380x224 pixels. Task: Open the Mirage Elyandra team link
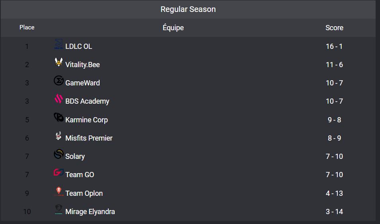point(90,212)
